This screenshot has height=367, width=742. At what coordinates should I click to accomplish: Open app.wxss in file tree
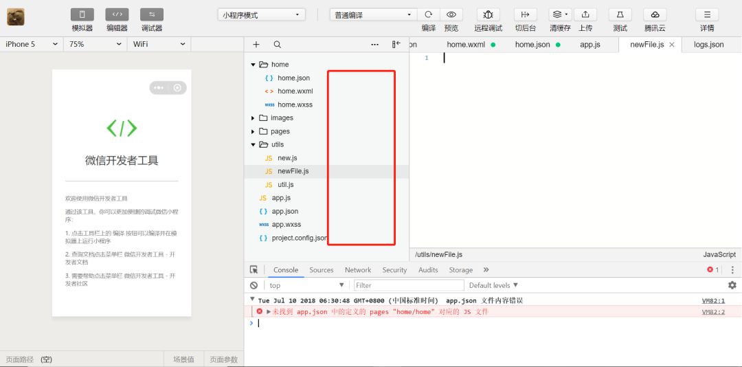[286, 225]
